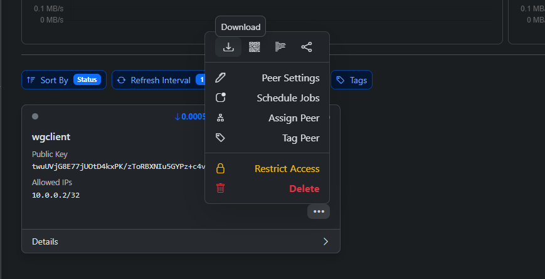Click the Tags button
The image size is (545, 279).
(351, 80)
